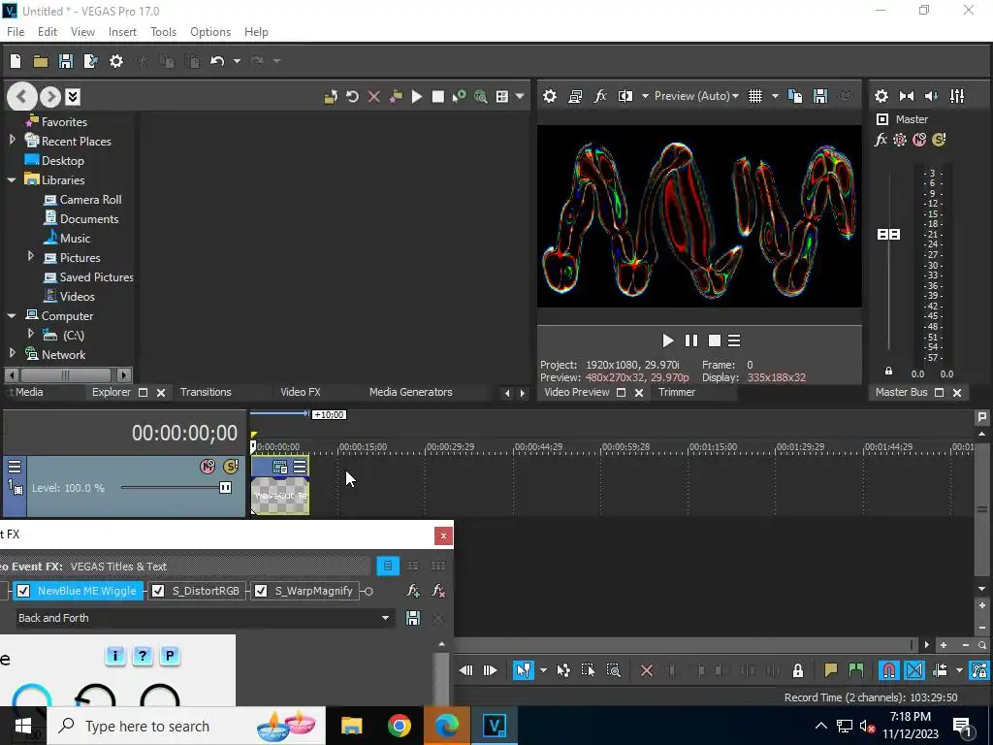Open the Explorer views dropdown arrow
The height and width of the screenshot is (745, 993).
(x=520, y=96)
